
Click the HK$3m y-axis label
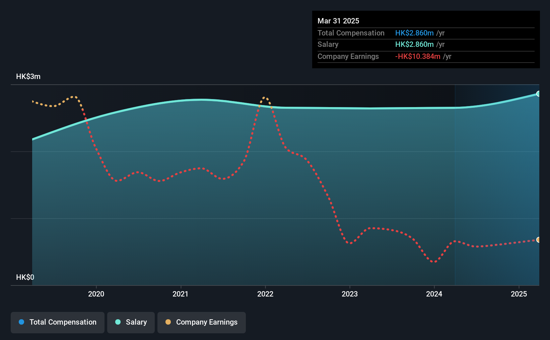28,76
